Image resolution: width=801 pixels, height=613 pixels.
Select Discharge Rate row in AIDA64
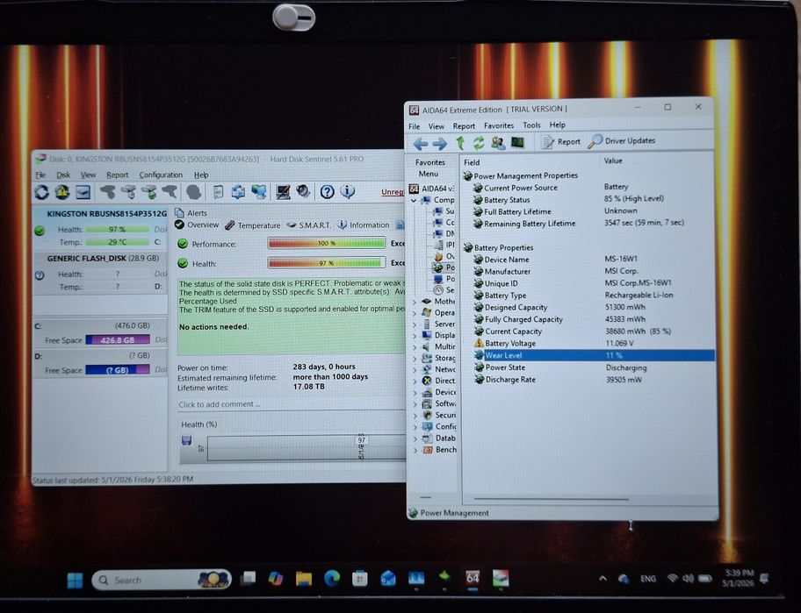593,380
